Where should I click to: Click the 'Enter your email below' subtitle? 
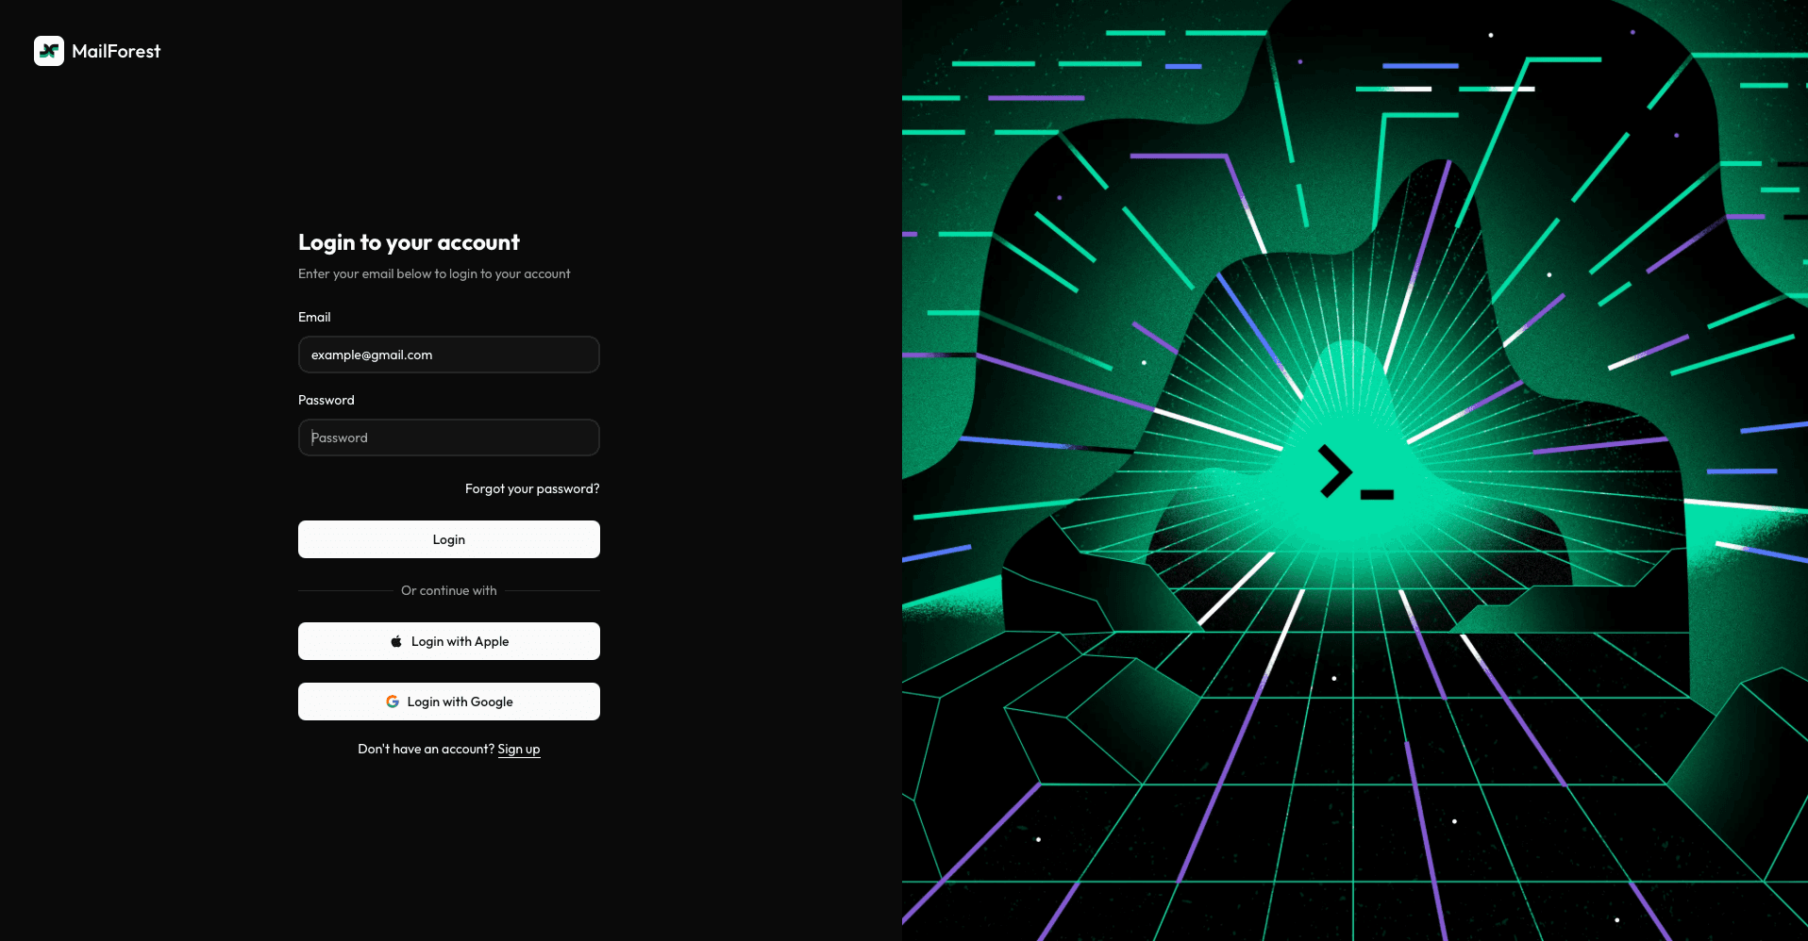point(434,273)
